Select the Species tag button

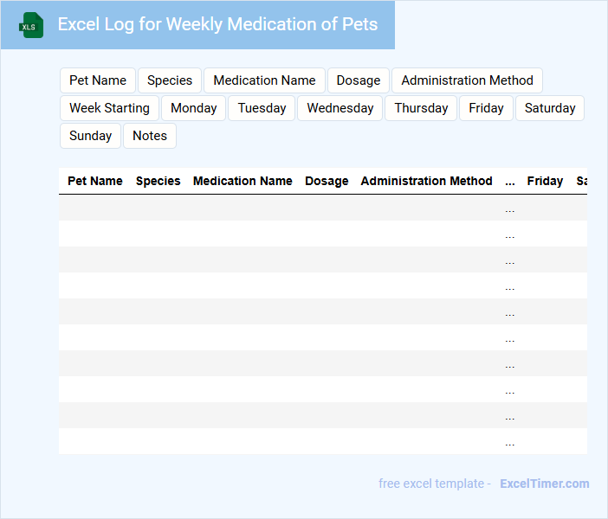pos(170,80)
